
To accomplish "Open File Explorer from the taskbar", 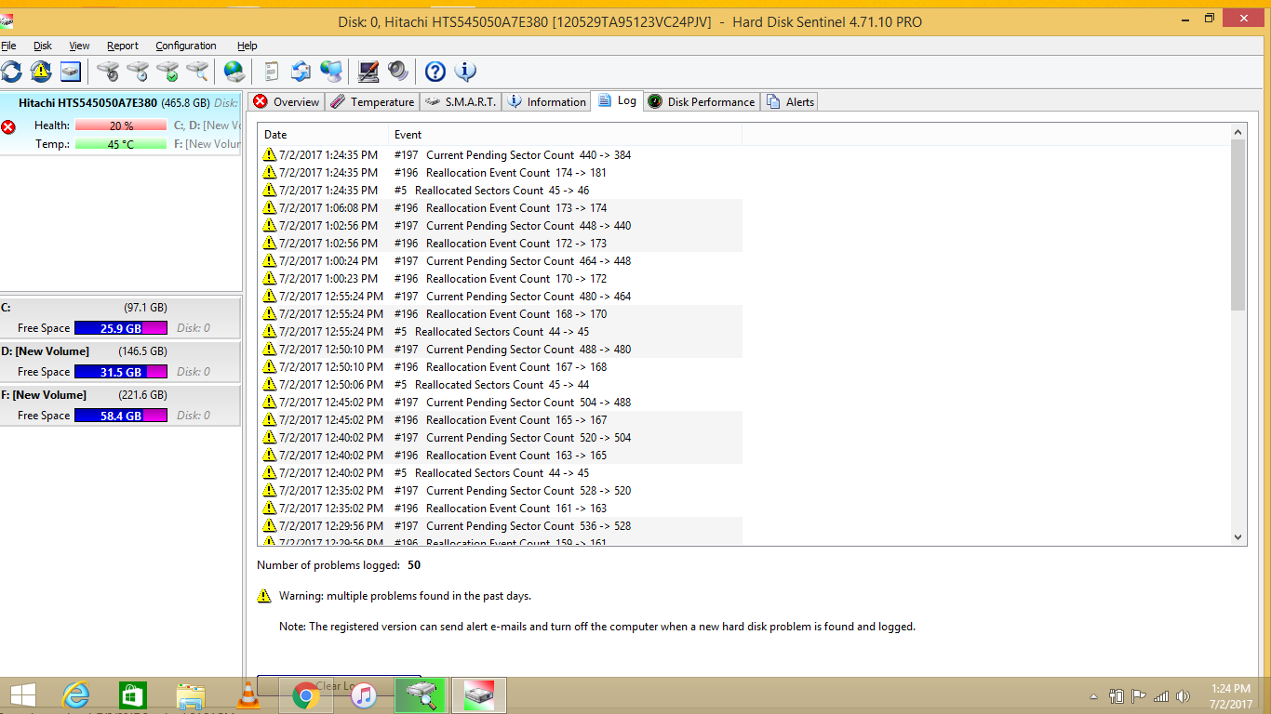I will [191, 694].
